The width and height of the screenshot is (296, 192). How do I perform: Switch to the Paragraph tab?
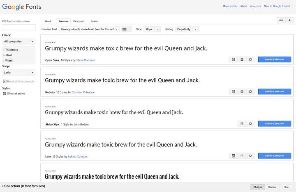79,21
